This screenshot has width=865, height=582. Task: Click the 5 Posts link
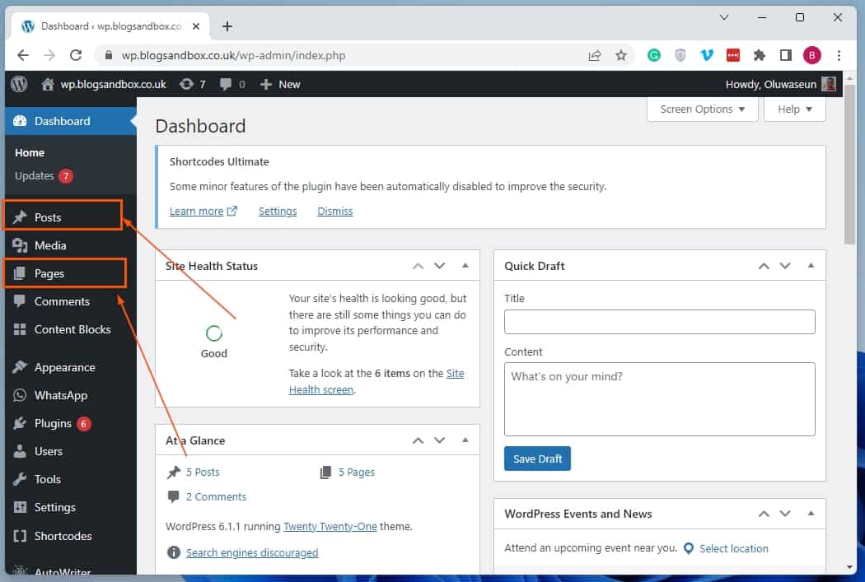click(203, 473)
